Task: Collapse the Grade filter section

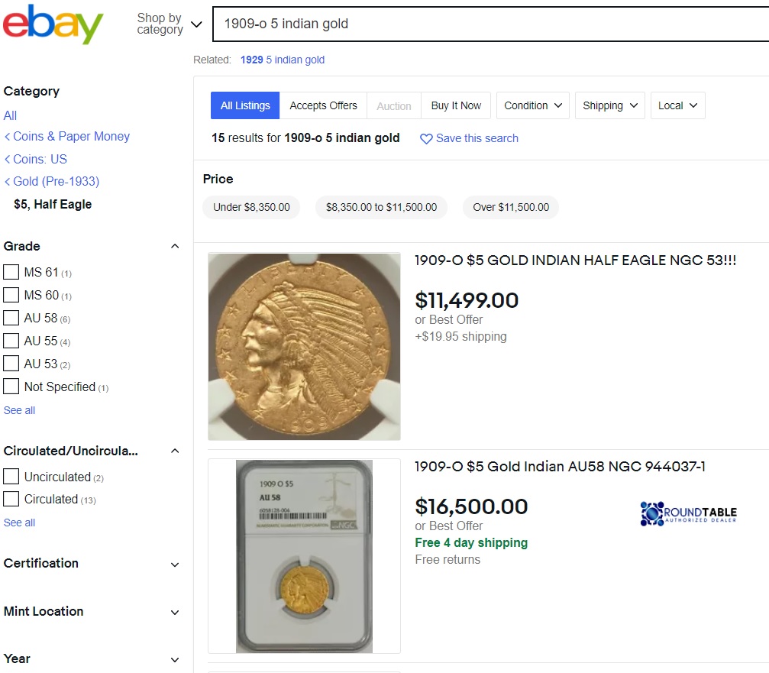Action: pyautogui.click(x=175, y=246)
